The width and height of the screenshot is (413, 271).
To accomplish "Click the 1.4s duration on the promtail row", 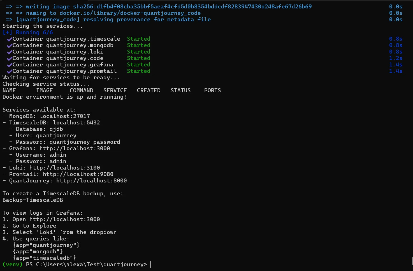I will click(396, 71).
